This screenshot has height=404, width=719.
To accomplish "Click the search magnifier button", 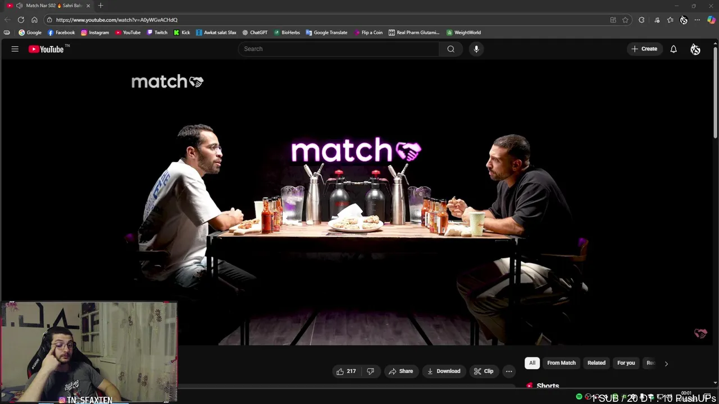I will pos(450,49).
